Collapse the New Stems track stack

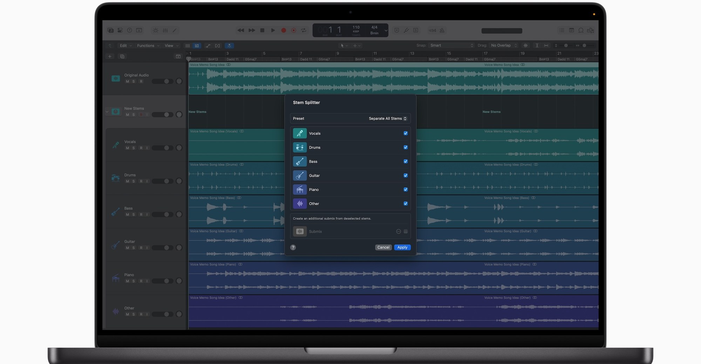pyautogui.click(x=107, y=112)
